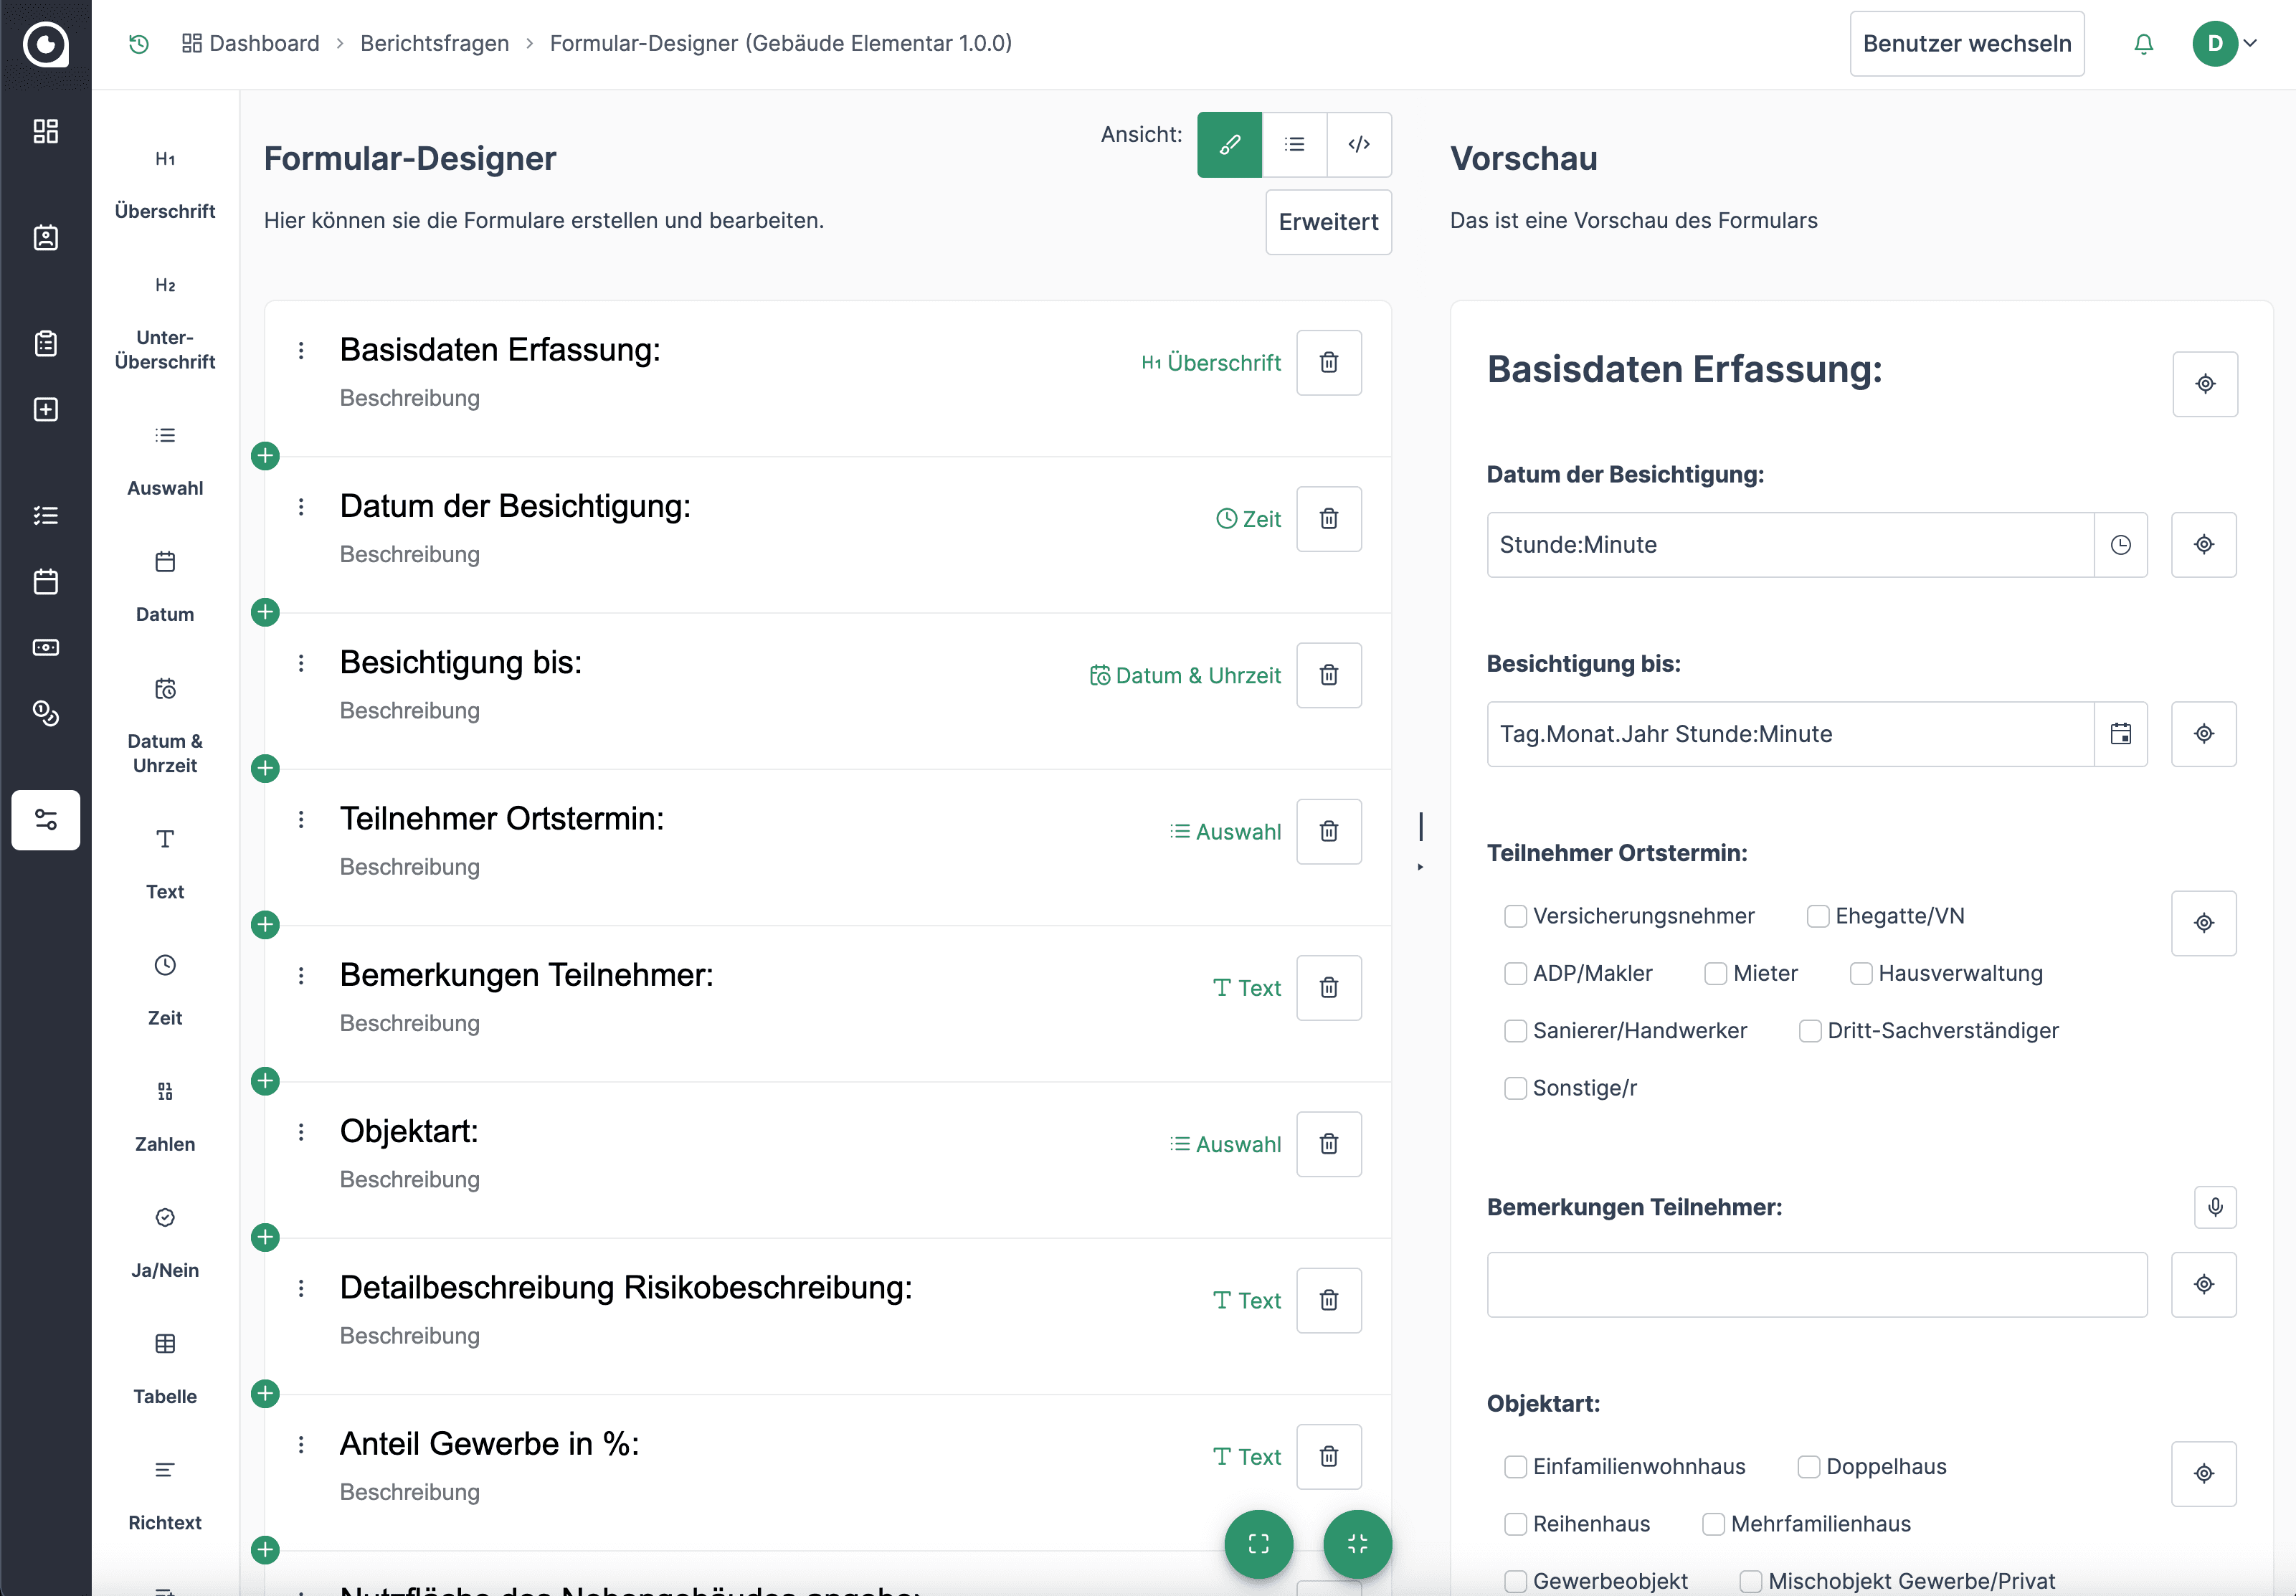Add Zahlen element from palette
Screen dimensions: 2296x1596
tap(165, 1117)
